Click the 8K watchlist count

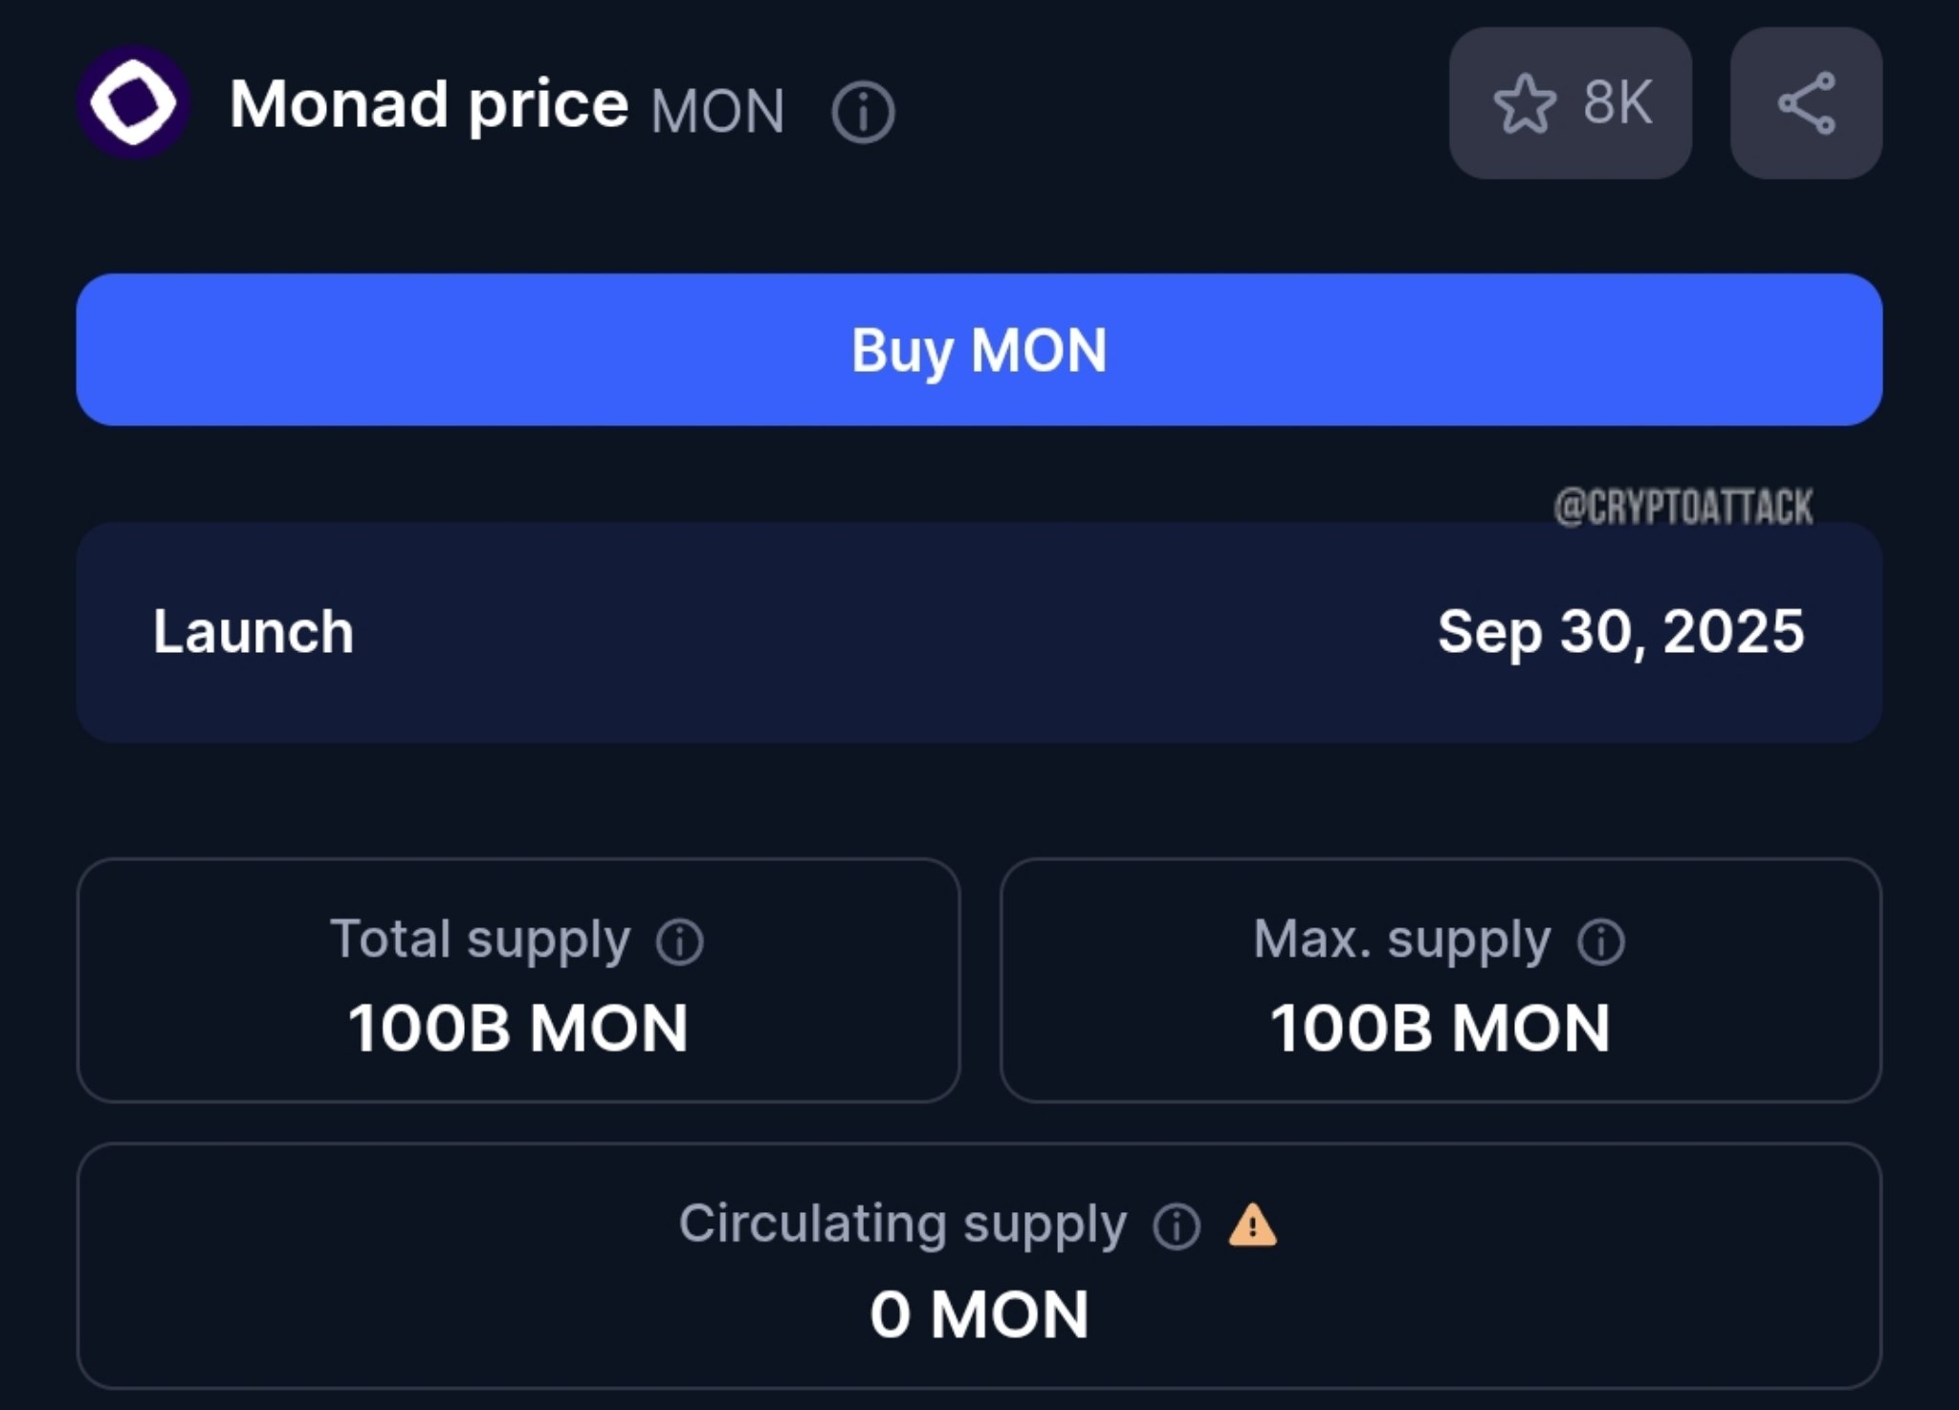pos(1618,102)
